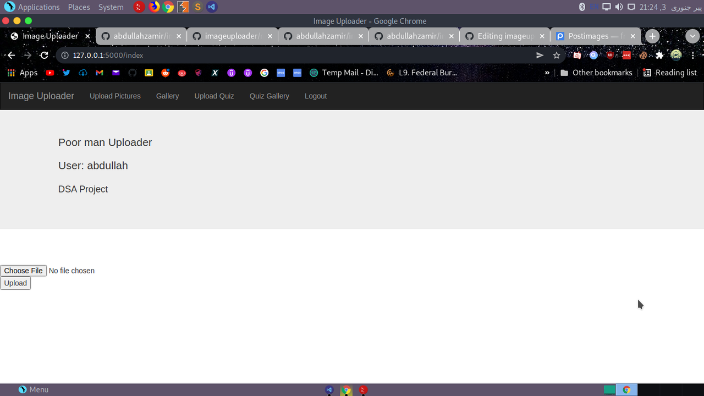Open the cookie extension icon

tap(643, 55)
